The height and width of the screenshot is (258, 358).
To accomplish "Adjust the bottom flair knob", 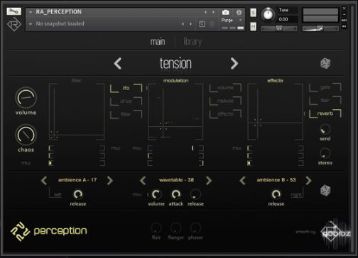I will pos(156,228).
